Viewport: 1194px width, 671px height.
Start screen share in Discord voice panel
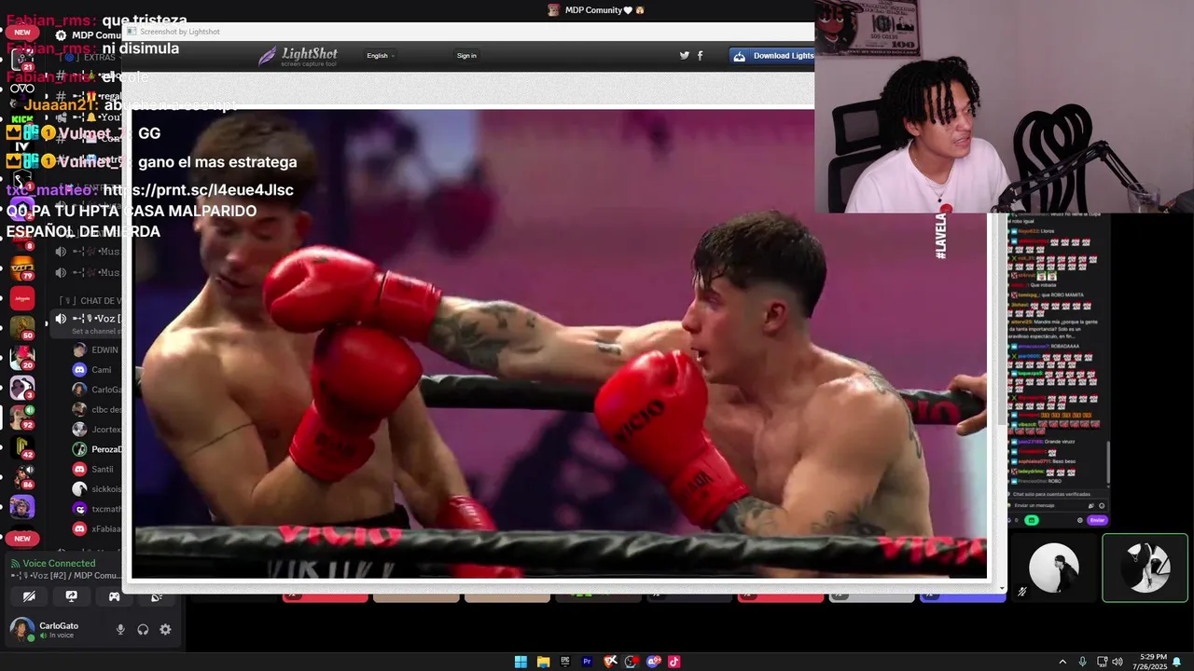tap(72, 596)
